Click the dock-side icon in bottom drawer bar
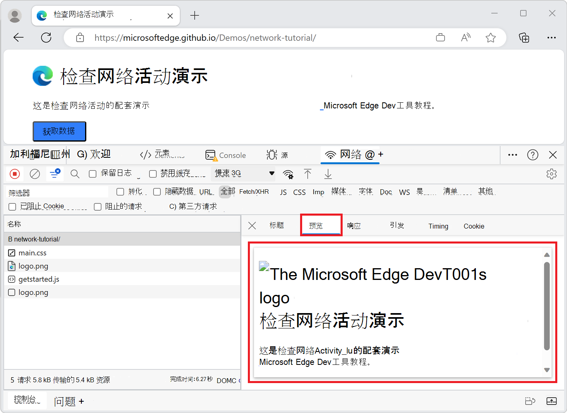 click(x=530, y=401)
